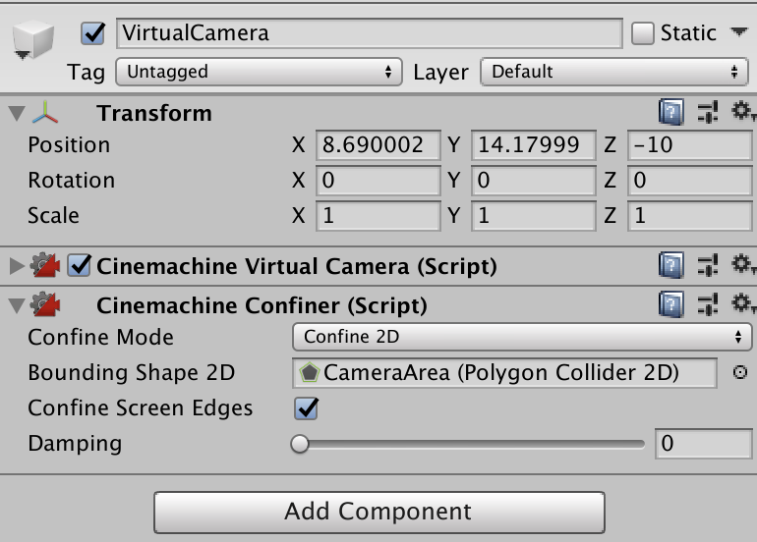
Task: Click the Scale X field
Action: click(378, 216)
